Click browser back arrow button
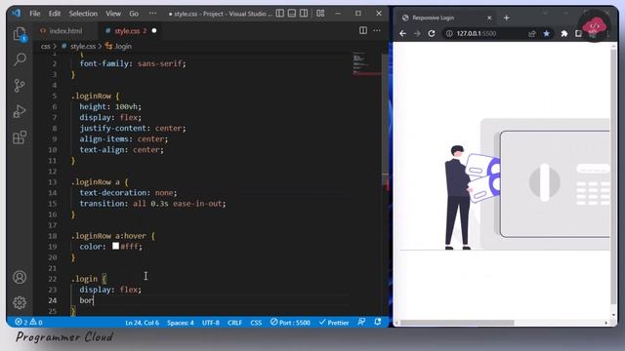This screenshot has width=625, height=351. [x=402, y=33]
